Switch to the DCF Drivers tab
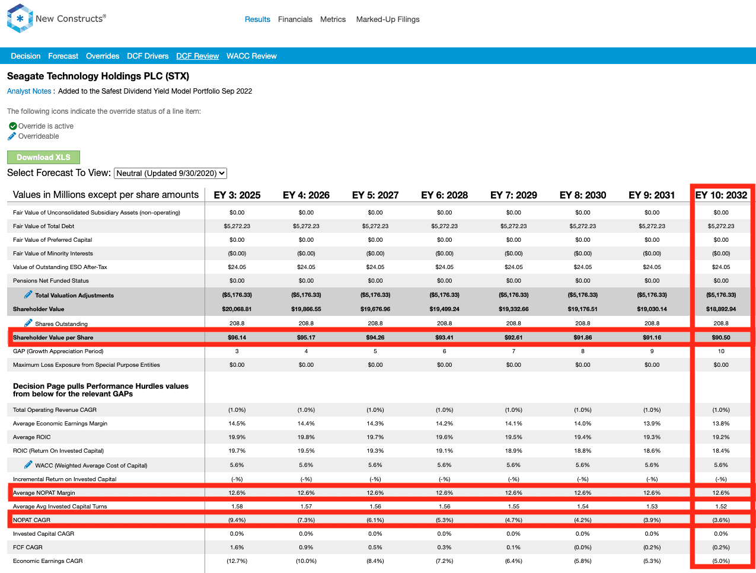756x573 pixels. point(148,56)
